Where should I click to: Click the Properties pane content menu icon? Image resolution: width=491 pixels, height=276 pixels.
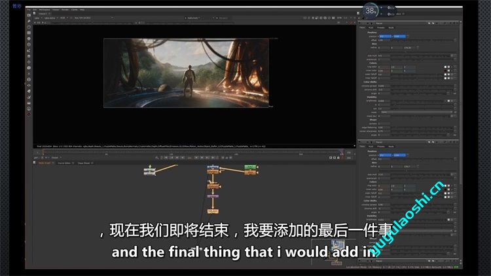click(x=359, y=14)
